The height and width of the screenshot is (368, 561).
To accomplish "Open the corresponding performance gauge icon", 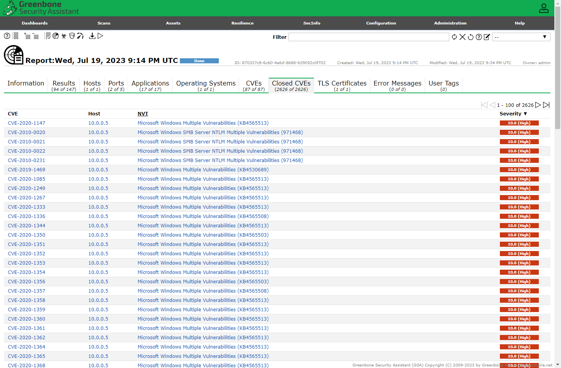I will point(80,36).
